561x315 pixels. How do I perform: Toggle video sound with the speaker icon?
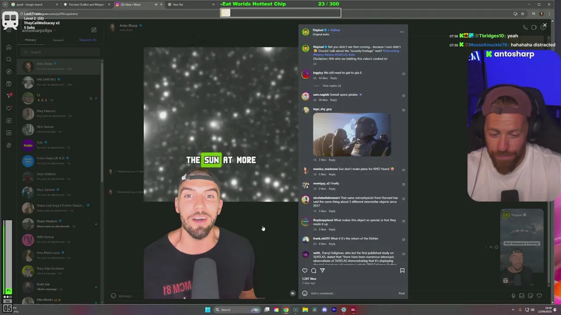click(x=293, y=293)
